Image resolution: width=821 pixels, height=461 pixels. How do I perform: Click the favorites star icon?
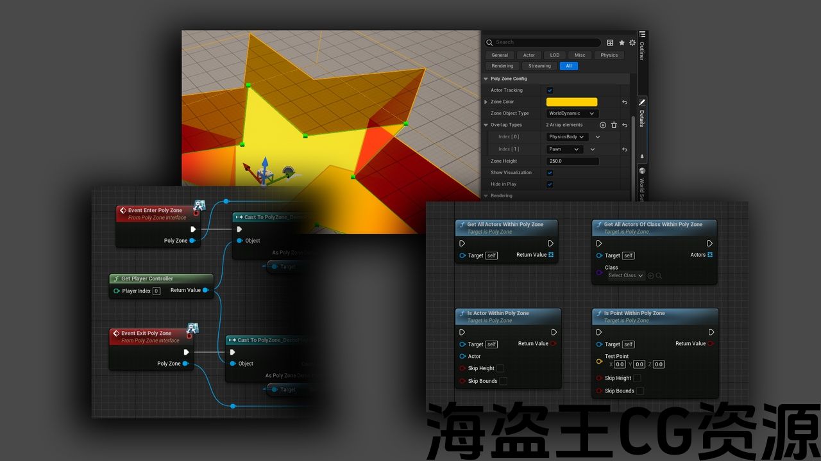coord(622,43)
